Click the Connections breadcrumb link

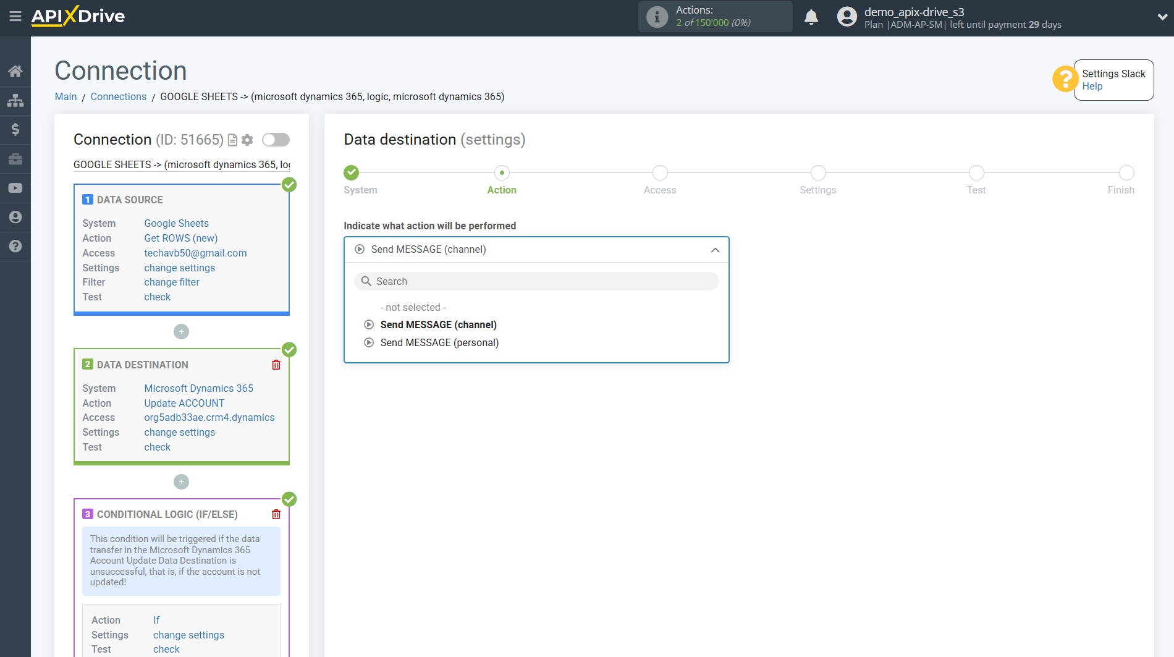(x=119, y=96)
